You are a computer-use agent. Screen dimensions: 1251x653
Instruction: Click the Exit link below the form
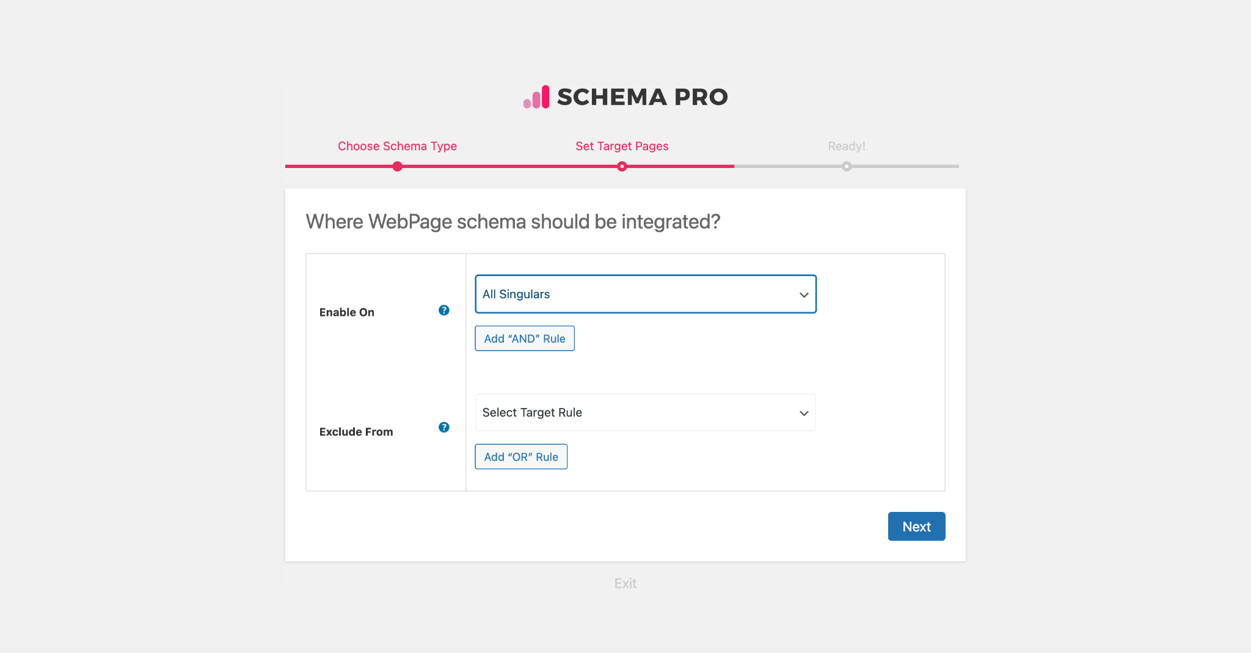point(625,583)
